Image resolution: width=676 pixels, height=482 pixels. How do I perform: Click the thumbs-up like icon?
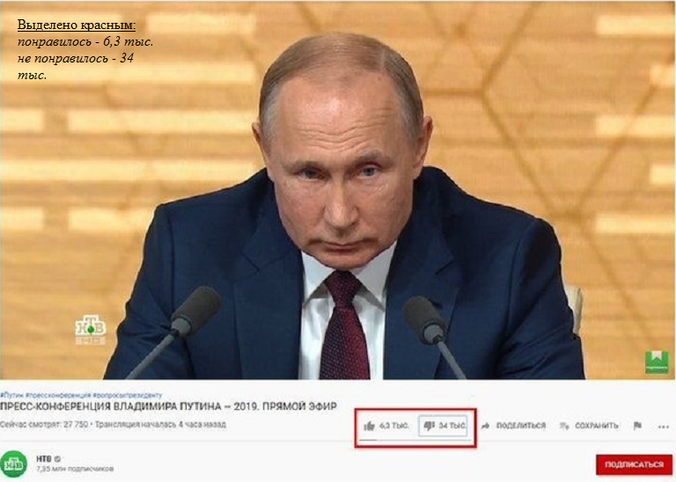pos(369,426)
